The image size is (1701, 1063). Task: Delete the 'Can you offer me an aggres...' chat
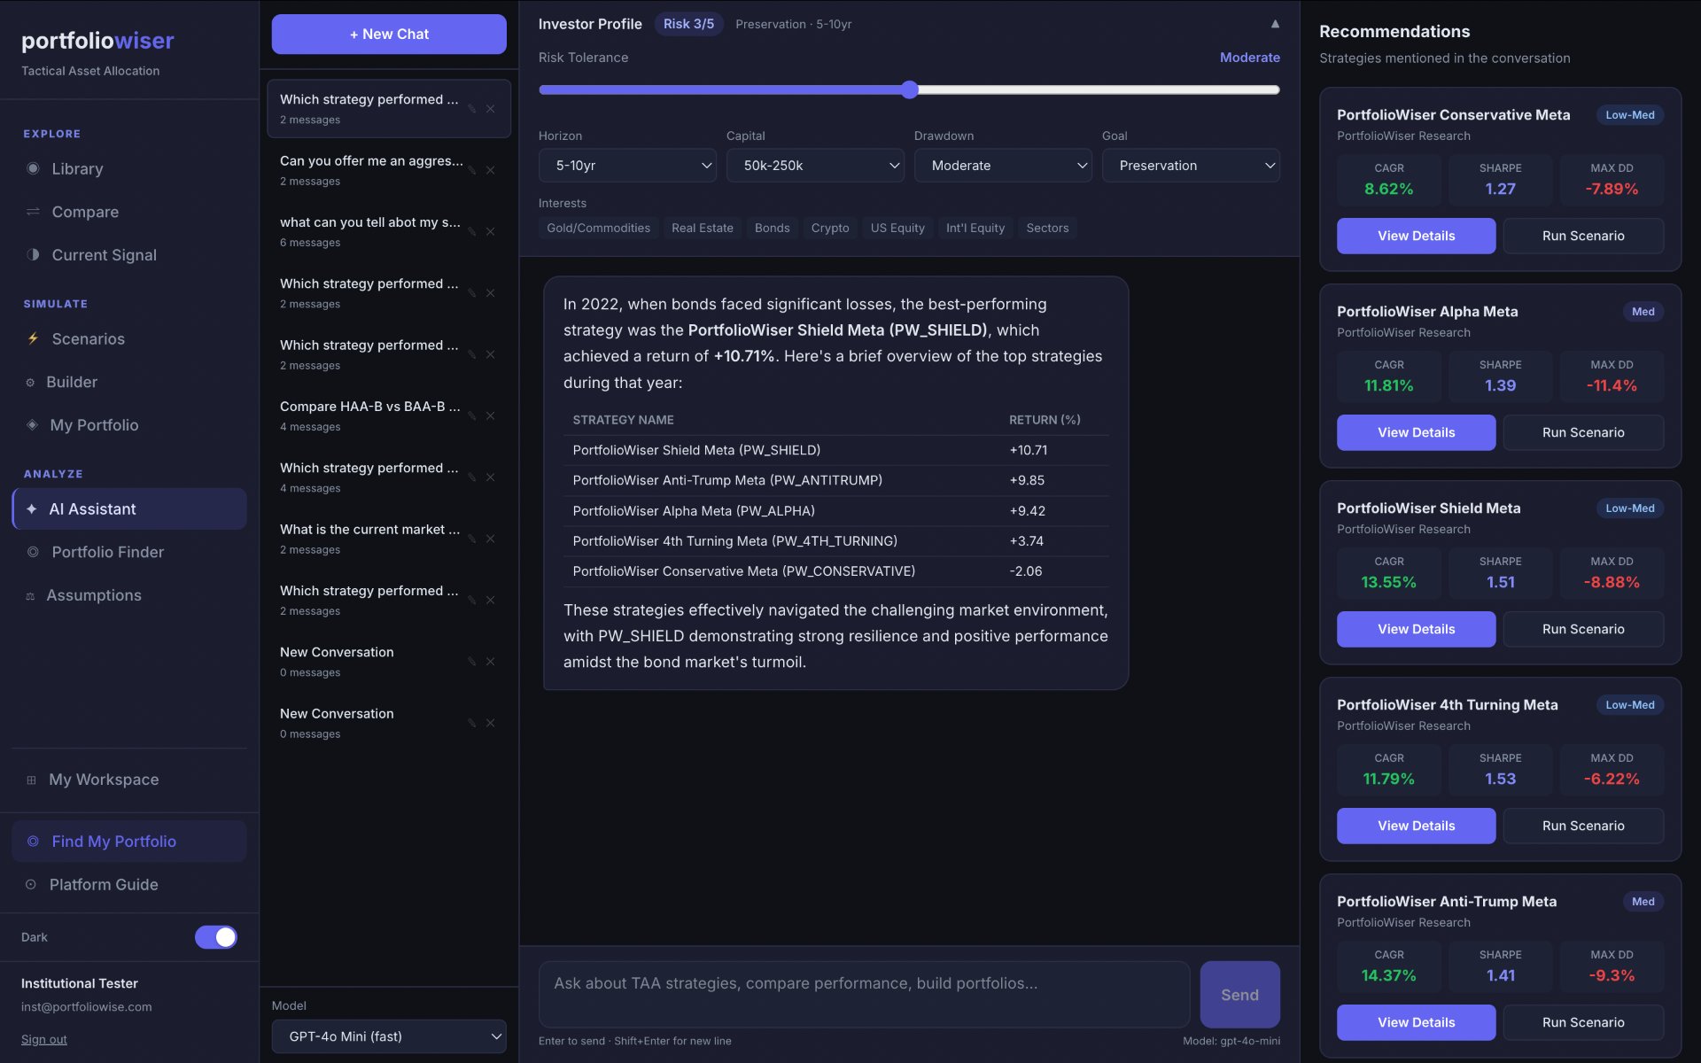tap(491, 170)
